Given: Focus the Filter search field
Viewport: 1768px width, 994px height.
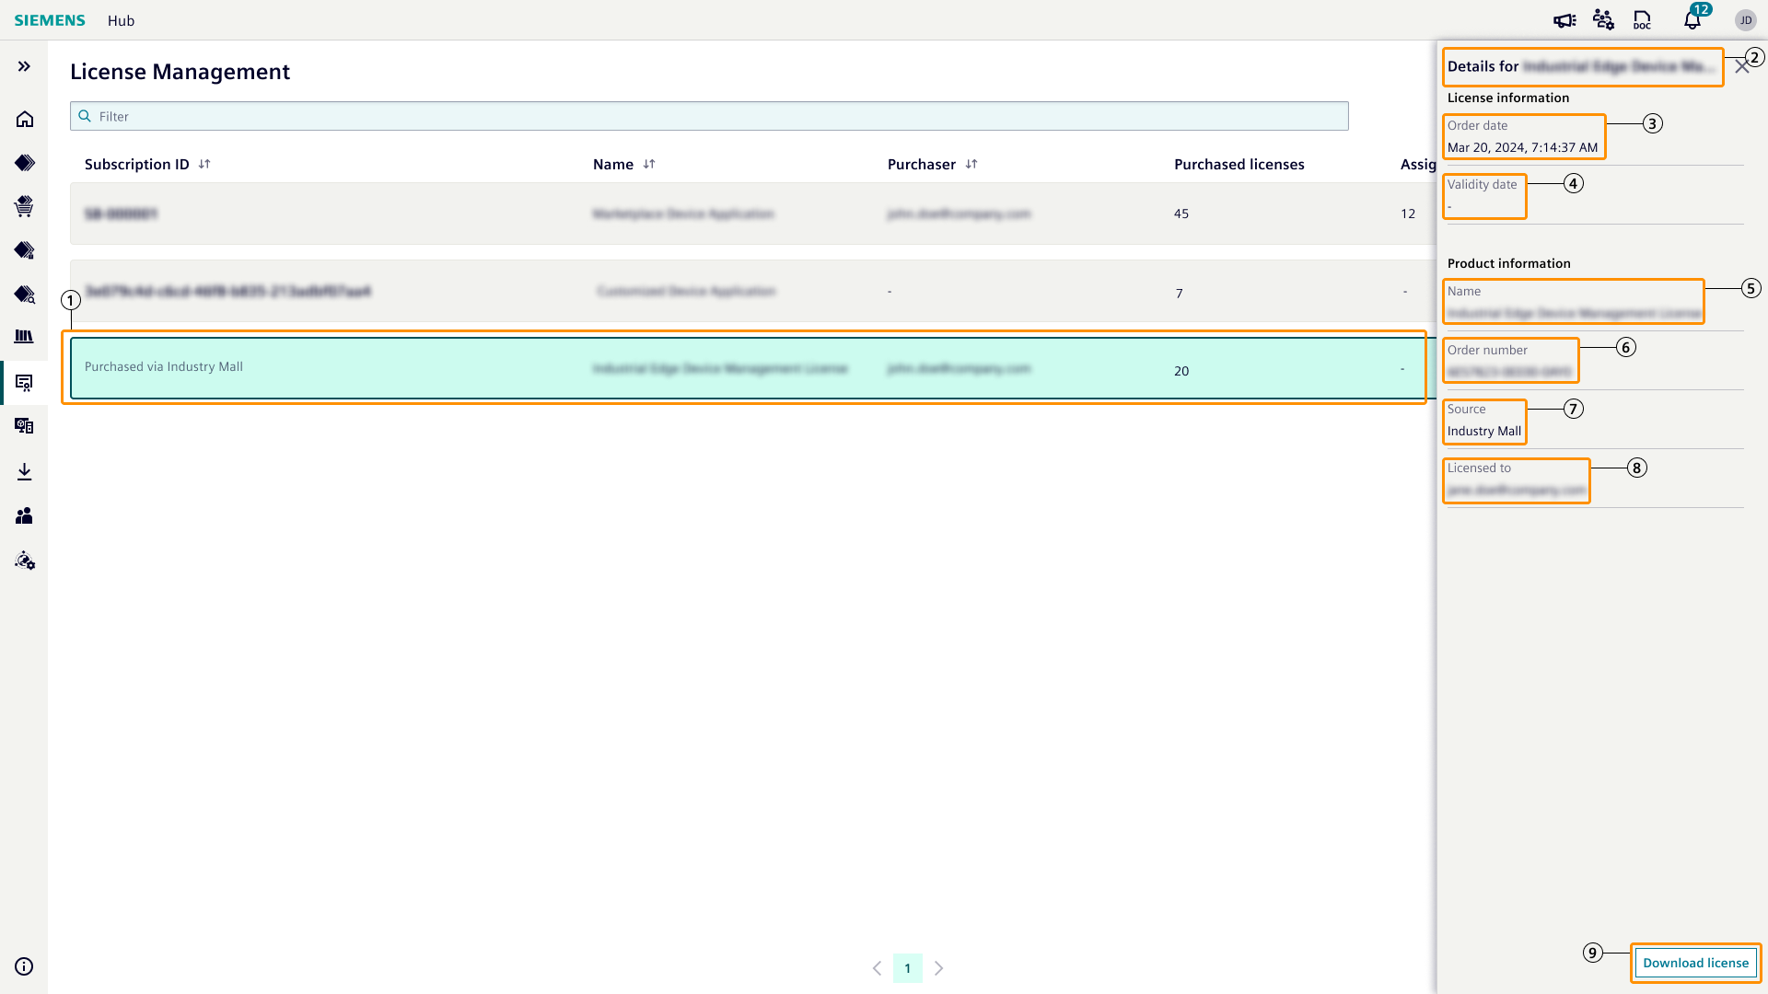Looking at the screenshot, I should 709,116.
